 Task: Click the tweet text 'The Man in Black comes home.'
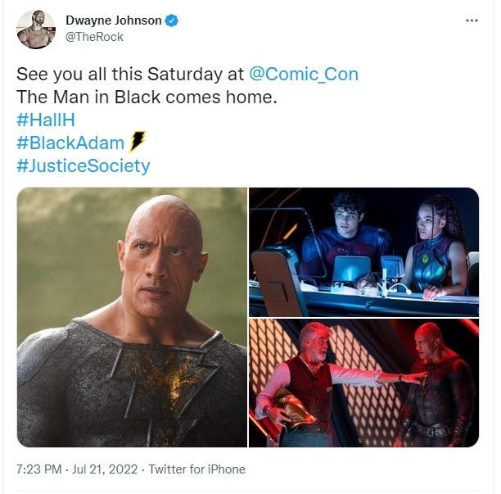point(147,97)
